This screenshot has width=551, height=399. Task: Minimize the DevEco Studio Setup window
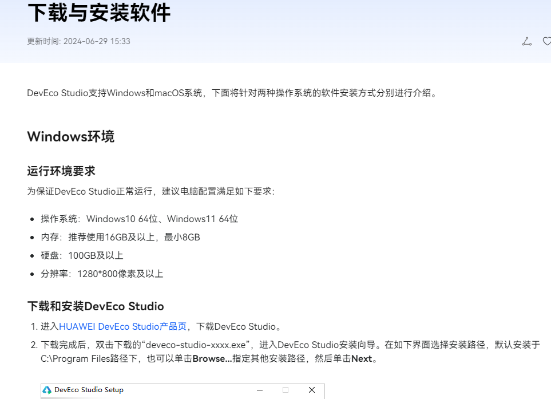[260, 390]
